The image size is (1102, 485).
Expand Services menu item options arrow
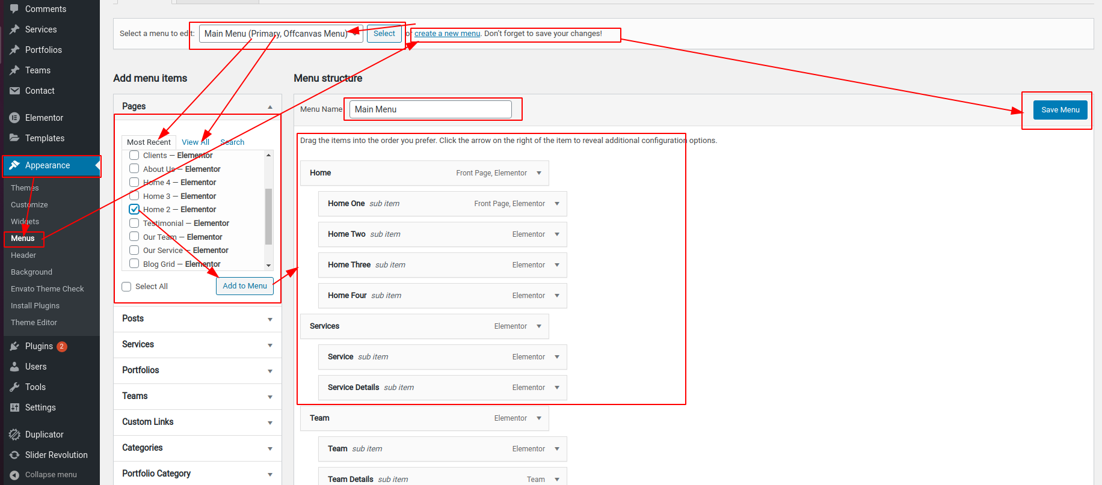point(539,326)
